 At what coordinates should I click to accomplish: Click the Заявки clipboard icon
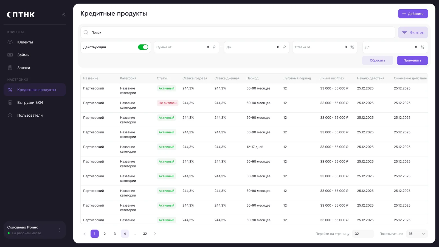tap(10, 68)
